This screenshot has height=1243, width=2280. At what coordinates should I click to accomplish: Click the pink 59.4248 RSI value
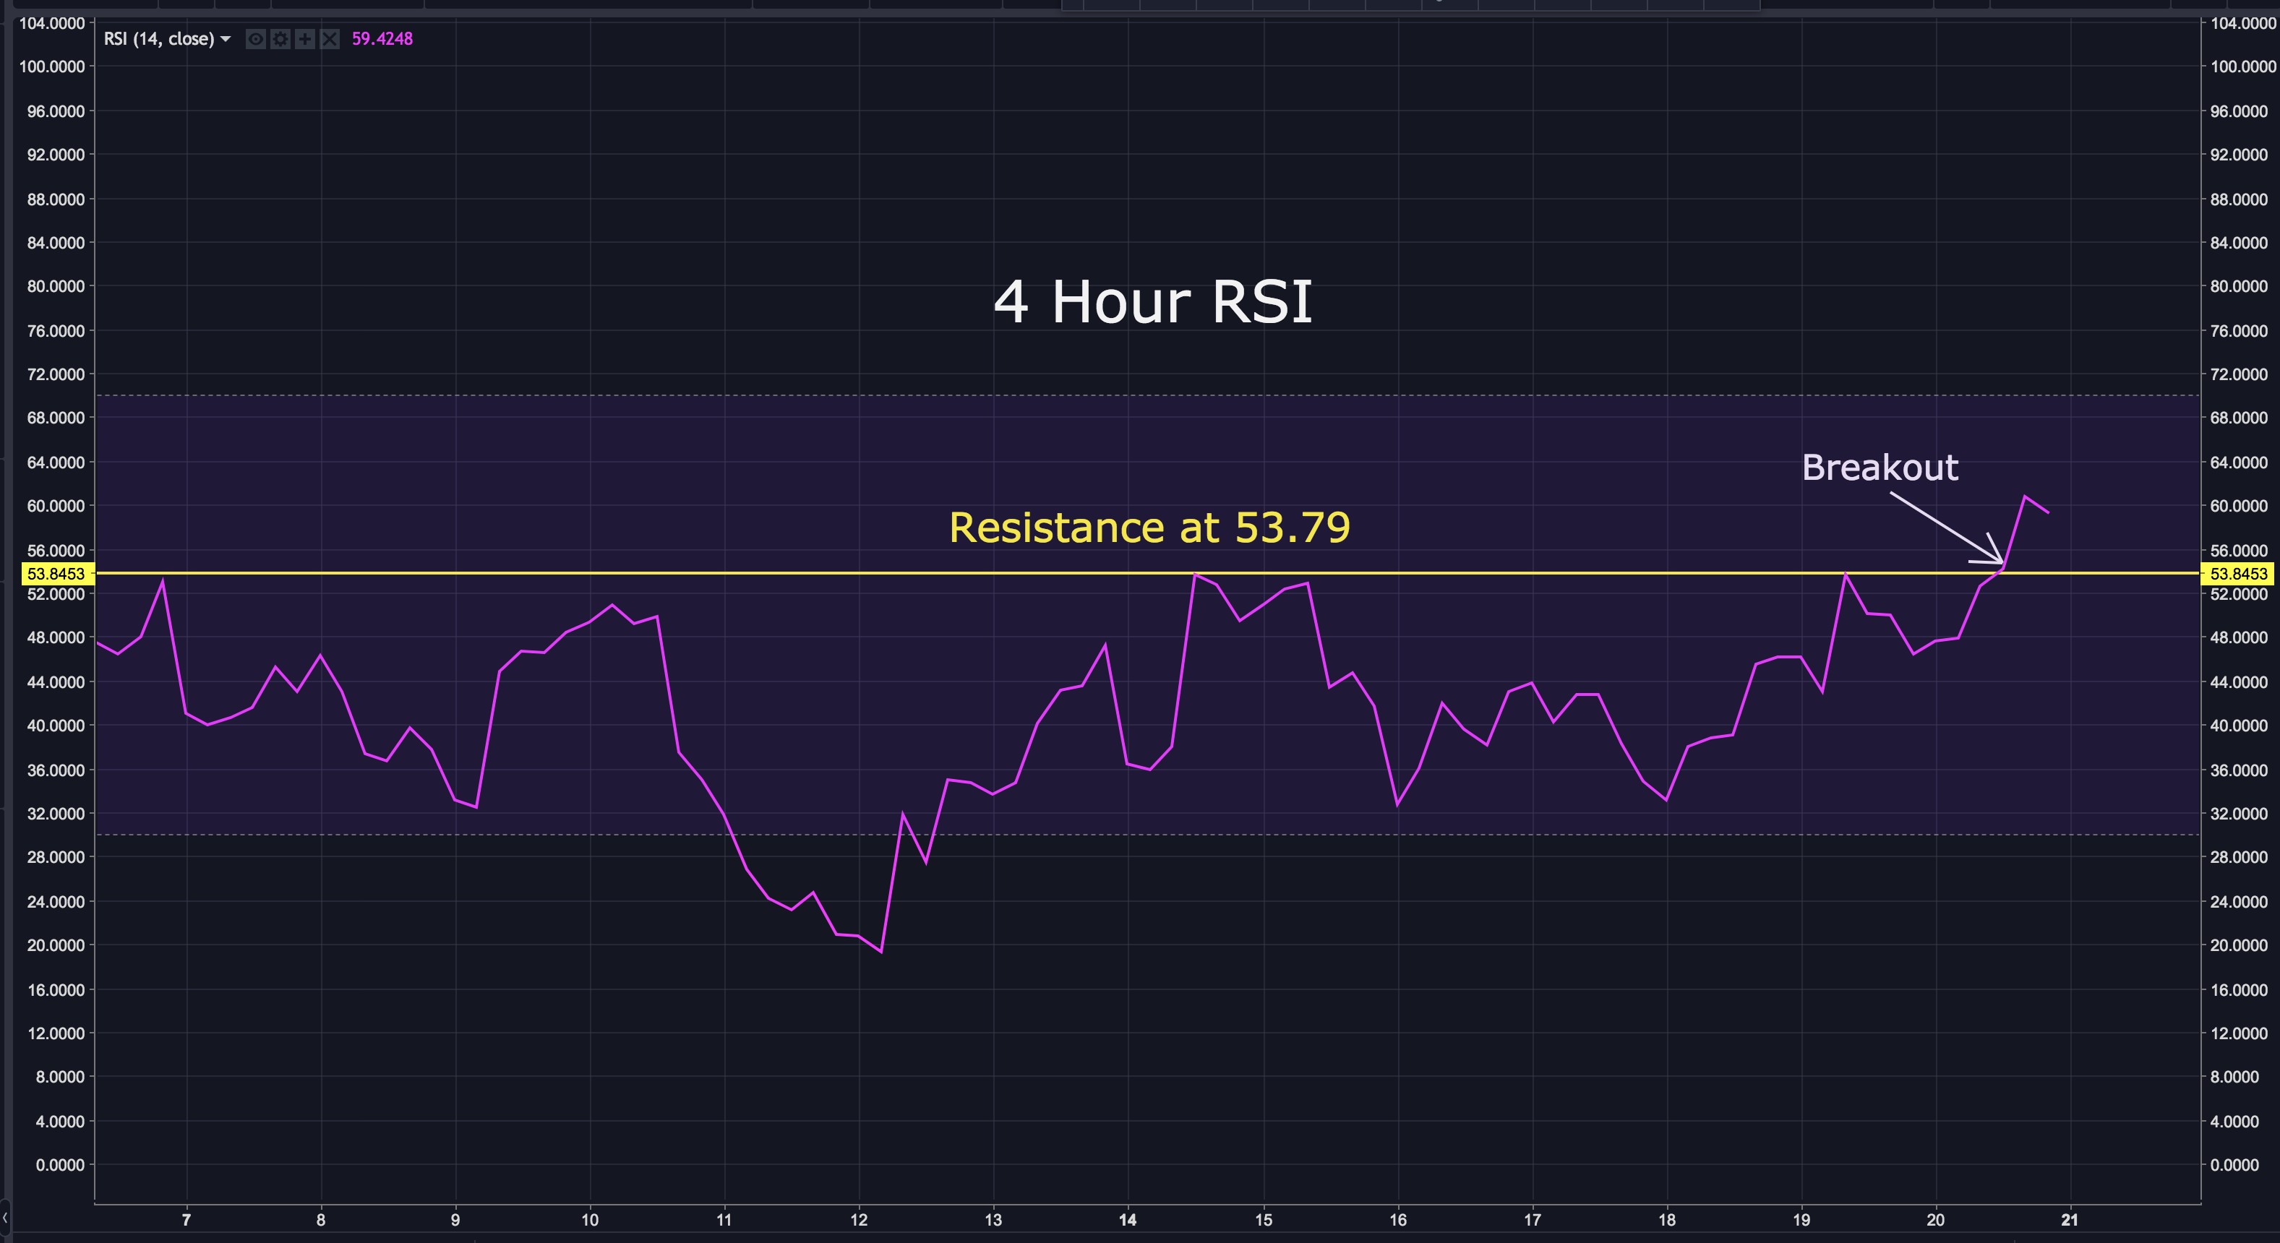tap(382, 39)
